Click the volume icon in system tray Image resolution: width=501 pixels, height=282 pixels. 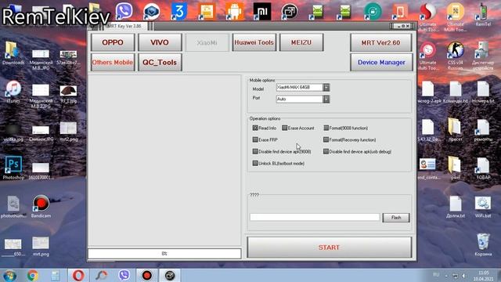pos(464,275)
